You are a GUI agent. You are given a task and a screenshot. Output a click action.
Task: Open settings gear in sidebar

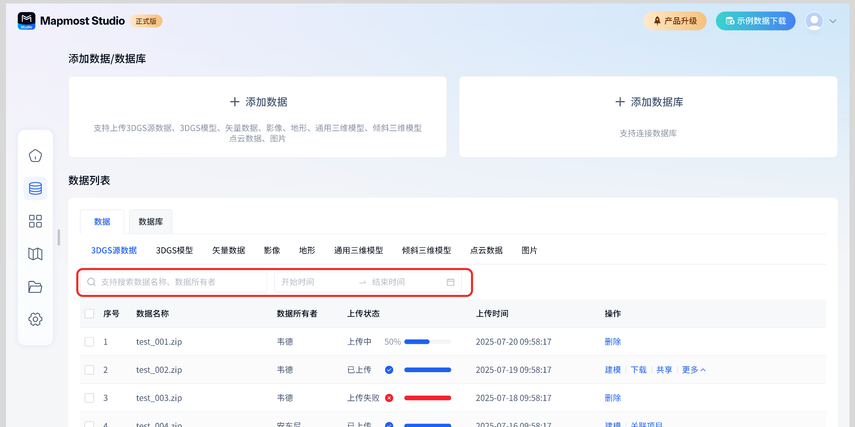pos(35,319)
